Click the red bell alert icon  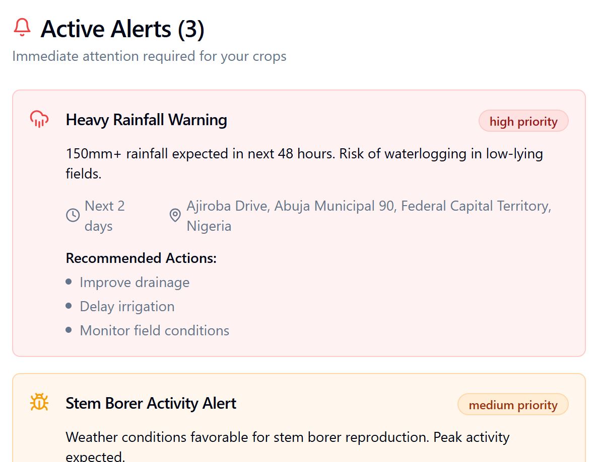point(22,27)
